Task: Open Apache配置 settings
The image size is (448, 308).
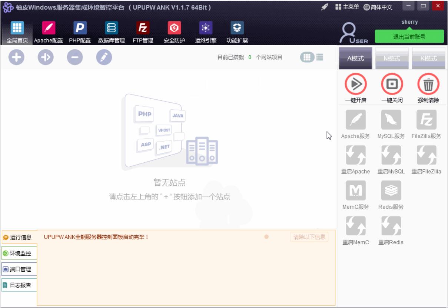Action: (49, 32)
